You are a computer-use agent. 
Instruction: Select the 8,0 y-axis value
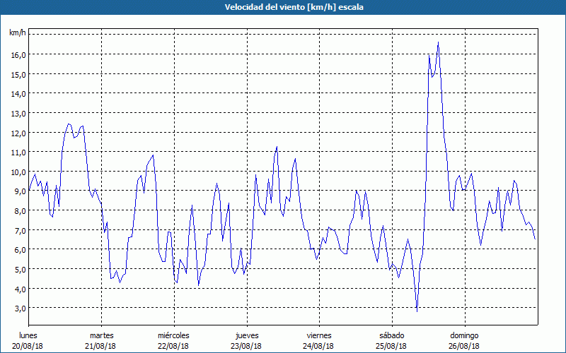click(20, 210)
